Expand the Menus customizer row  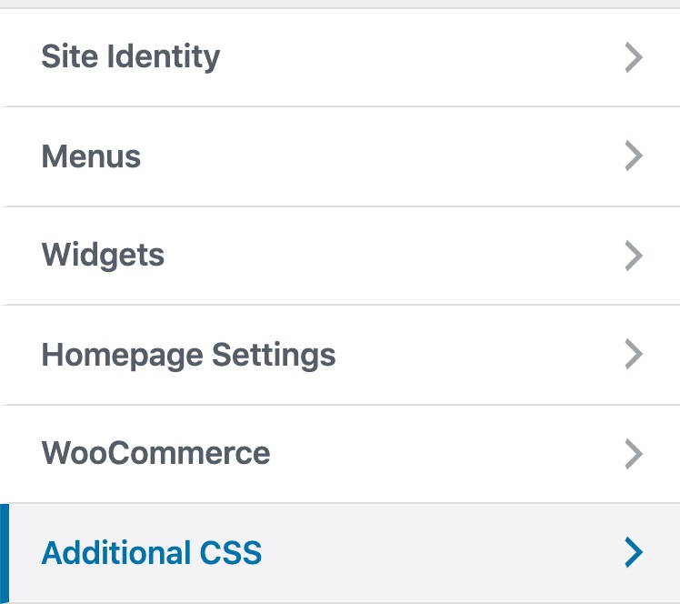[x=340, y=156]
